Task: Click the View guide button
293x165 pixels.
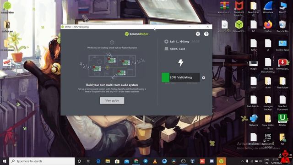Action: (112, 100)
